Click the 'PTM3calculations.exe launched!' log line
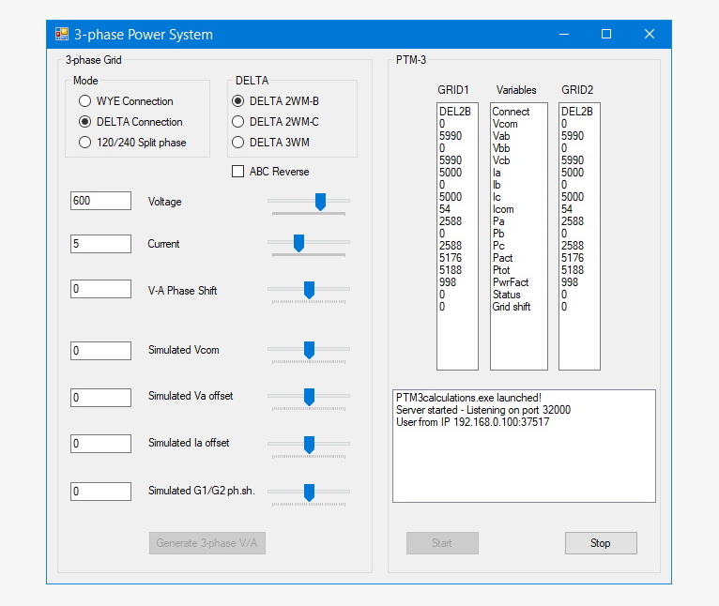719x606 pixels. (x=468, y=398)
